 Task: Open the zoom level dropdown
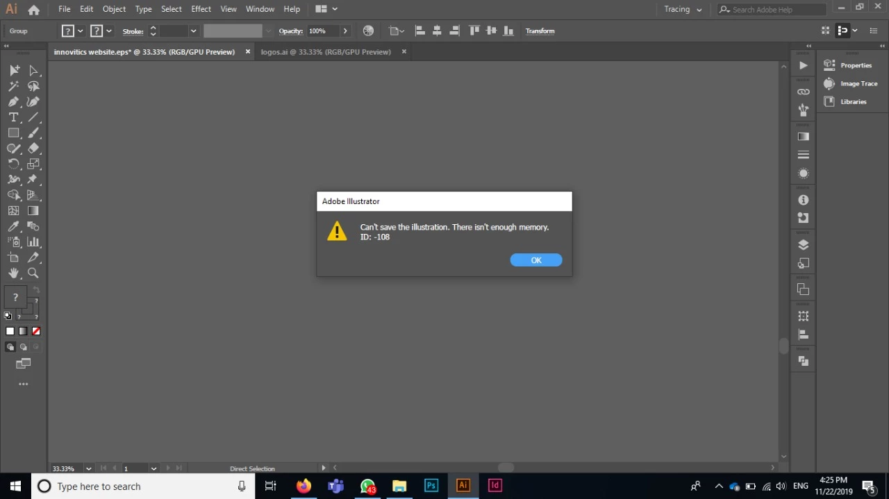click(88, 468)
